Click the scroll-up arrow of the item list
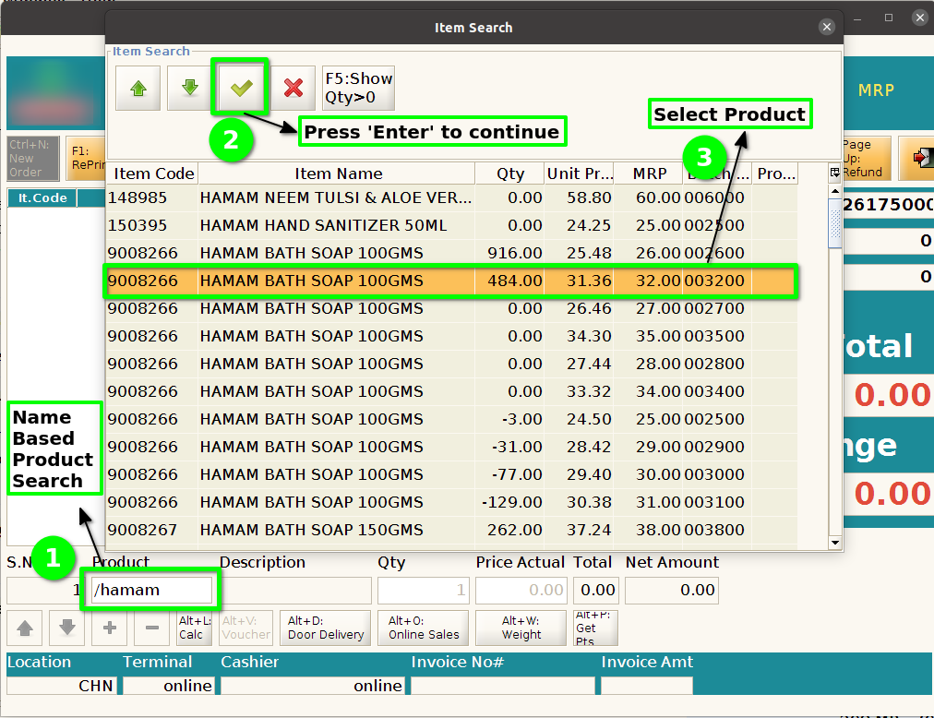Image resolution: width=934 pixels, height=718 pixels. 834,191
